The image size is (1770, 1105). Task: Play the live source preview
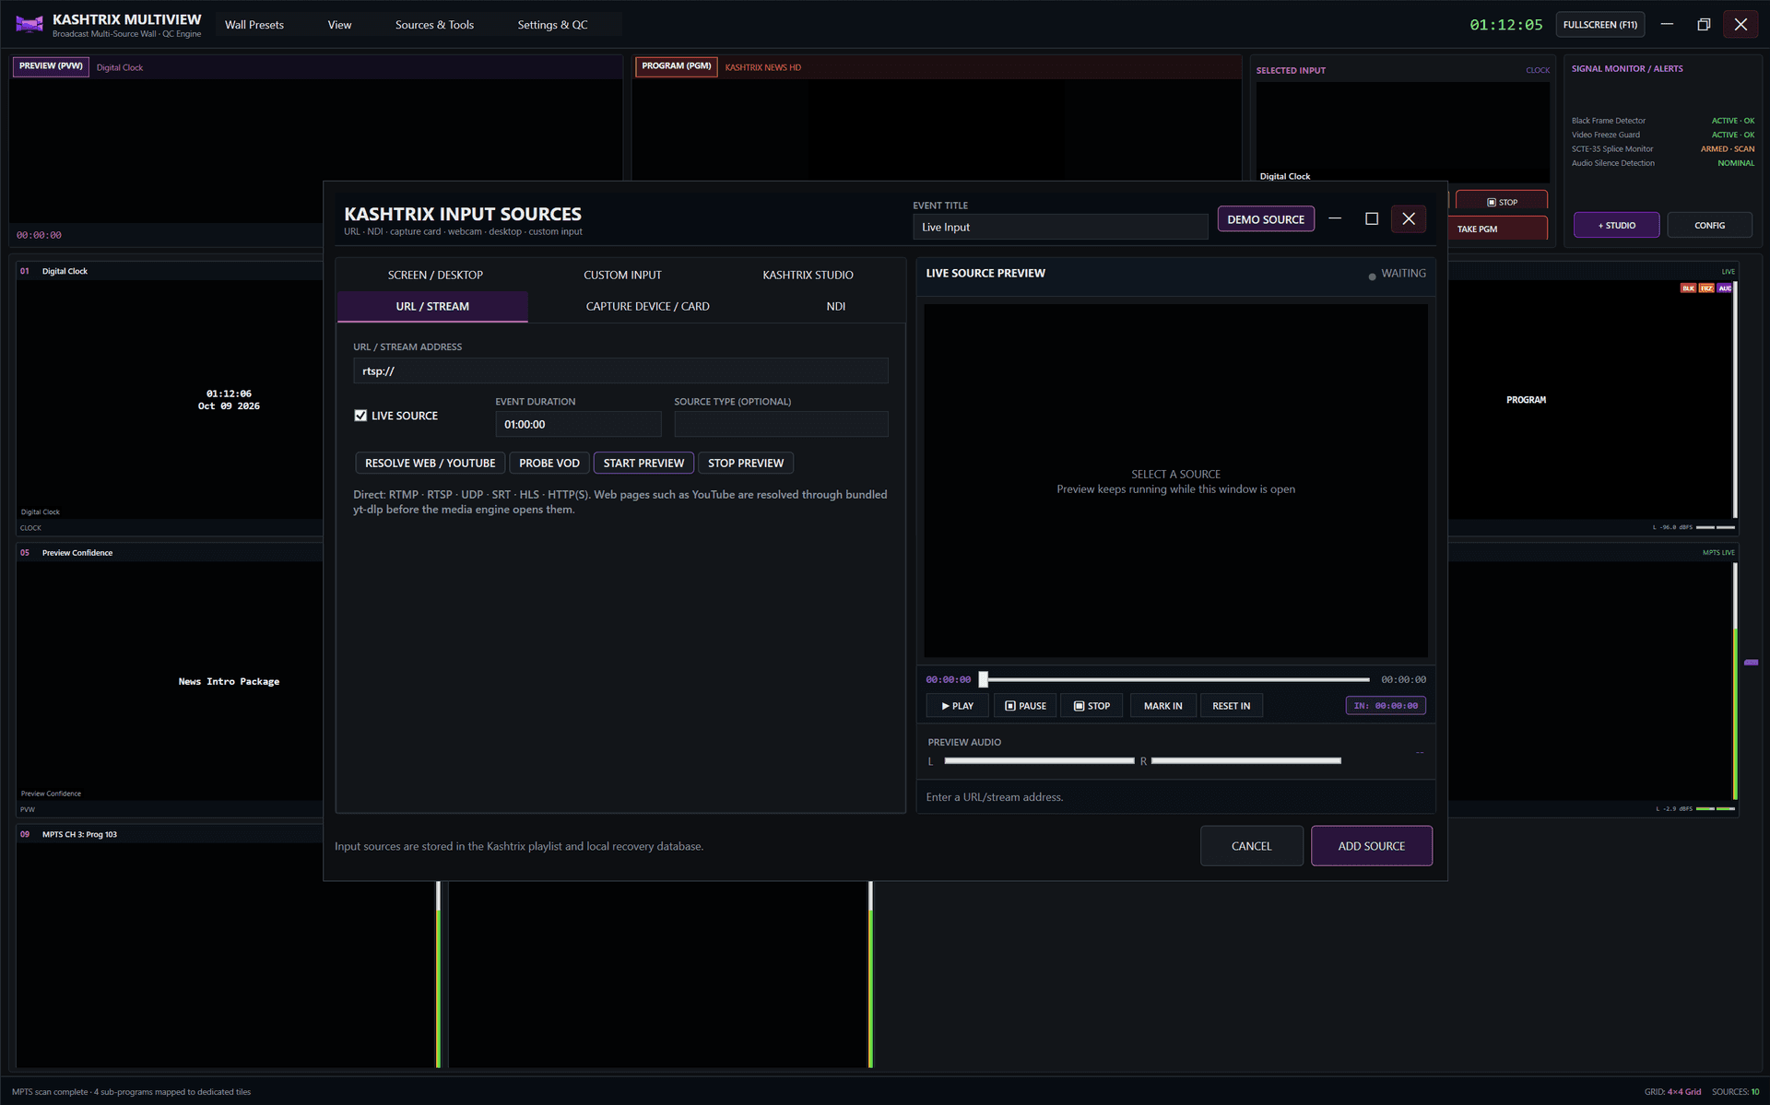point(957,706)
